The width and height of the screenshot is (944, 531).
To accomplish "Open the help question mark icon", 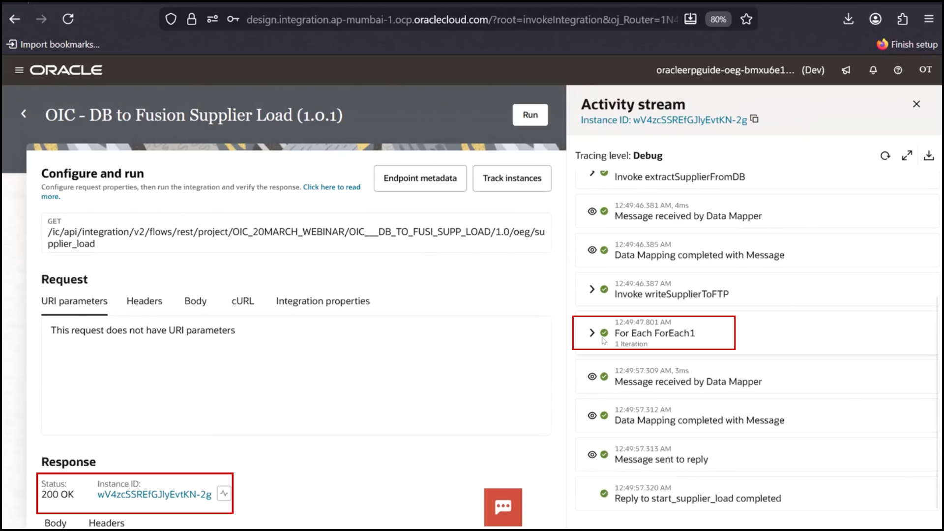I will pyautogui.click(x=898, y=70).
